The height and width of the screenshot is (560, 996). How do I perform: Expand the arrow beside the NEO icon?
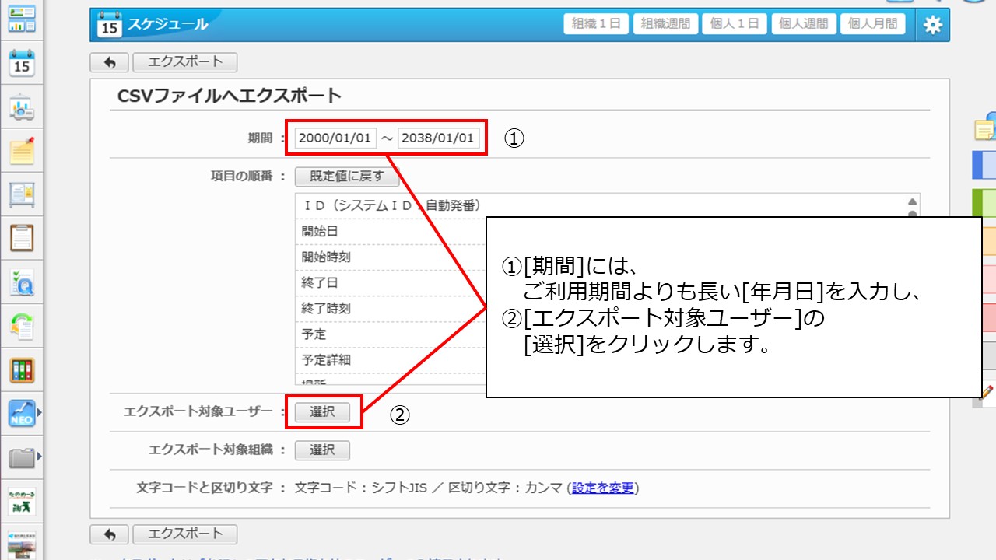40,413
